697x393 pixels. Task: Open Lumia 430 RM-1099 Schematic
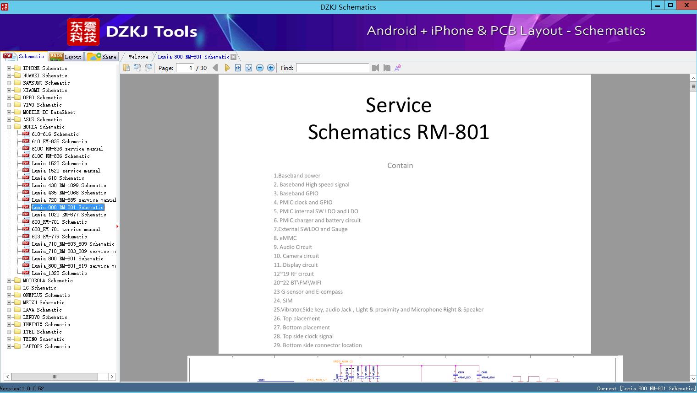click(x=69, y=185)
